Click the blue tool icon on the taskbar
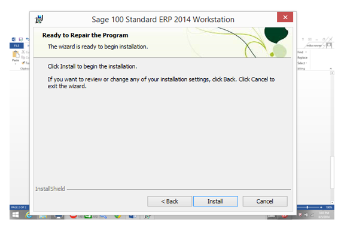 click(103, 216)
